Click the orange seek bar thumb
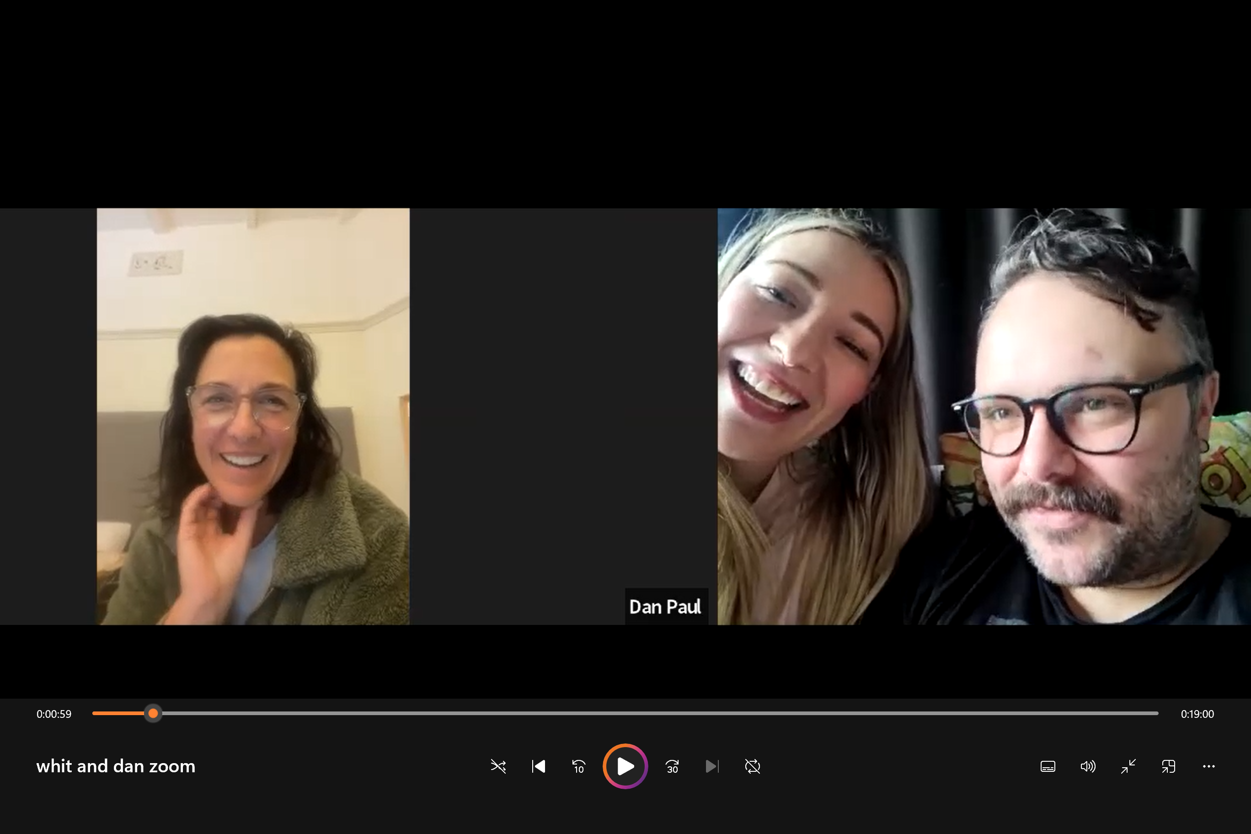 [153, 713]
